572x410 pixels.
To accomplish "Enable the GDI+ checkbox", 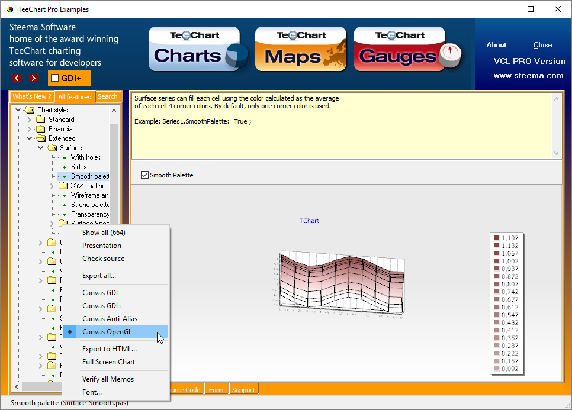I will click(x=54, y=78).
